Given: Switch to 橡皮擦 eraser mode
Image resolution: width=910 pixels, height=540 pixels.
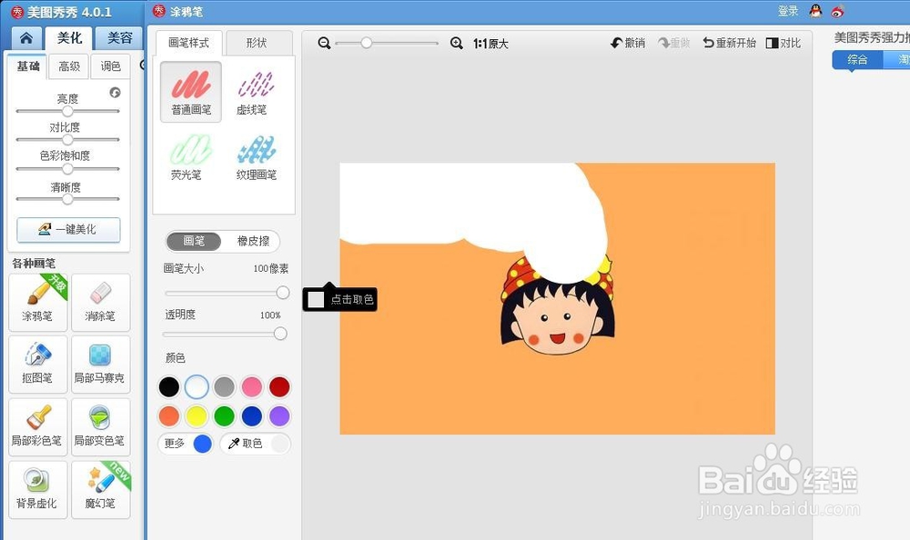Looking at the screenshot, I should click(x=253, y=241).
